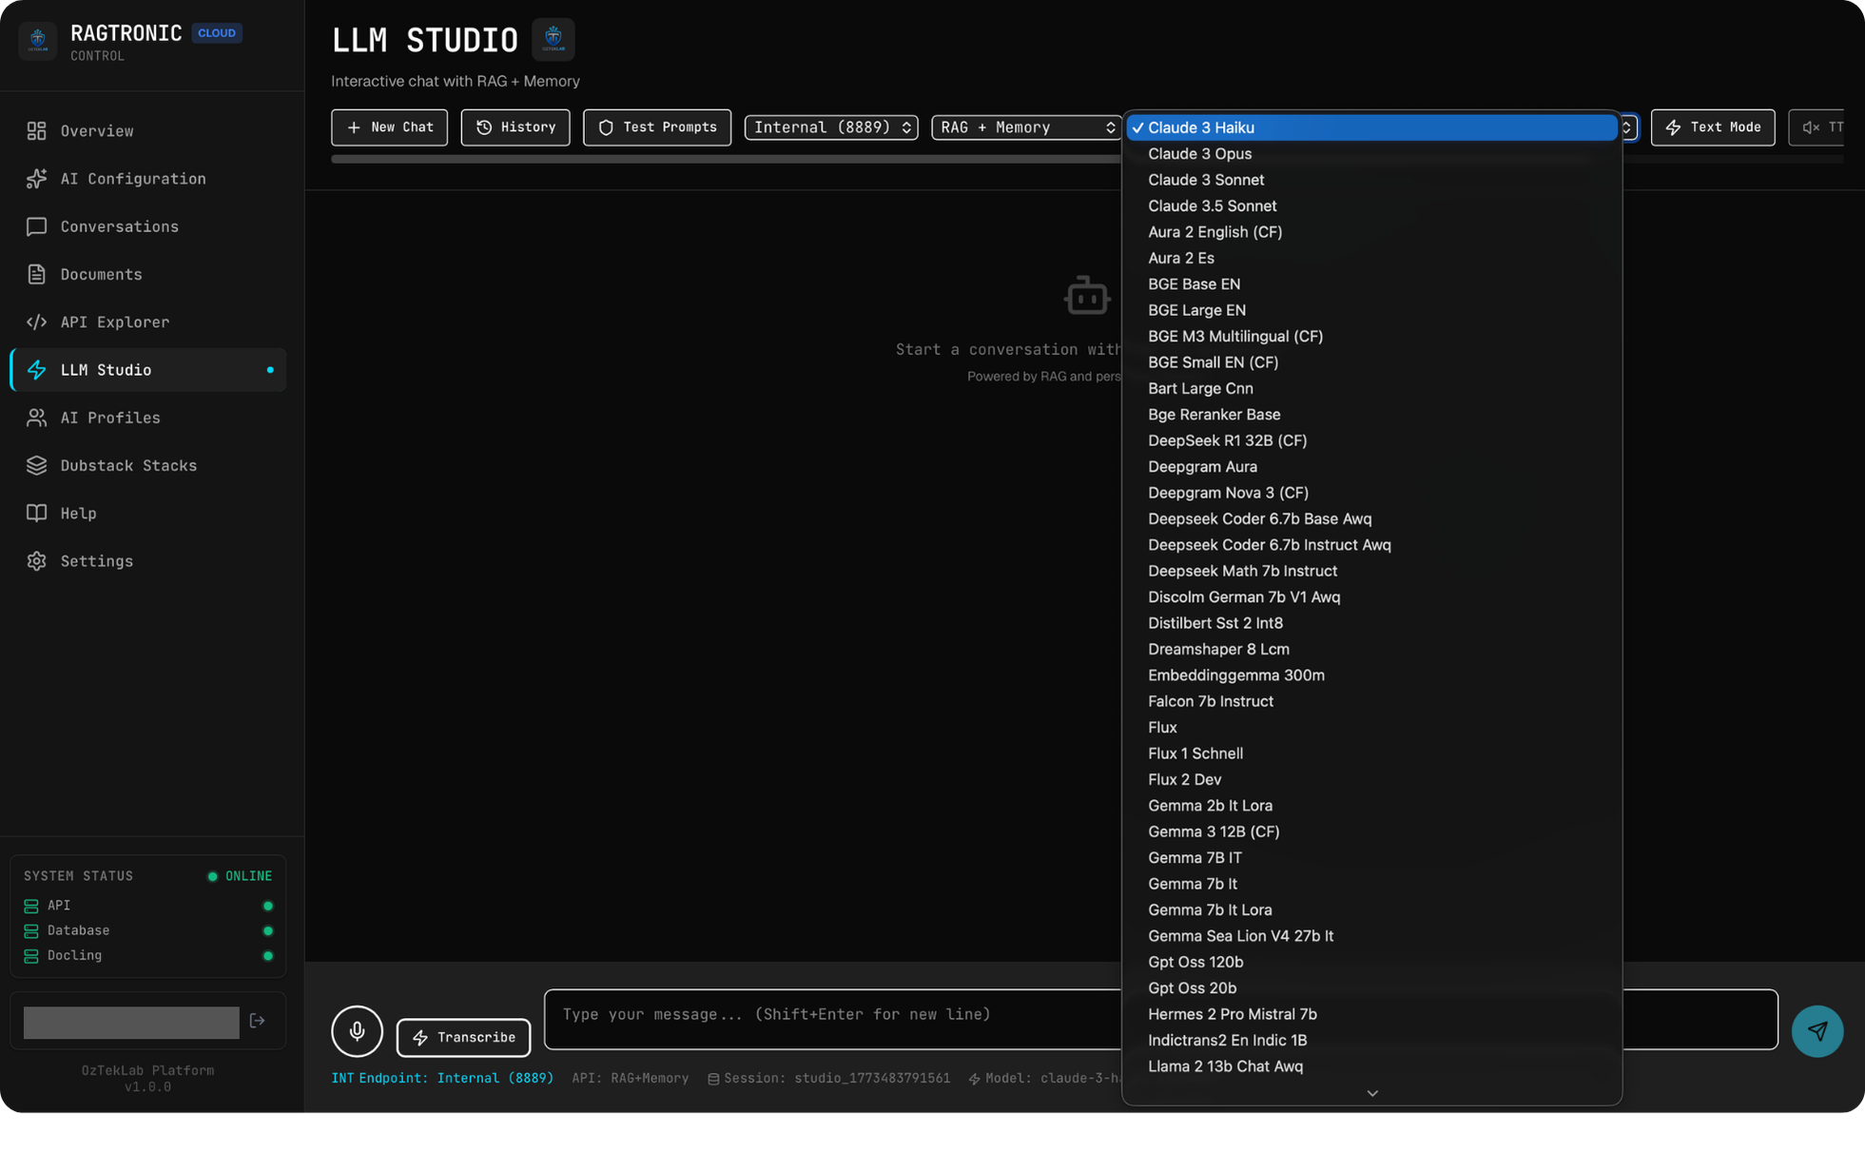Screen dimensions: 1865x1172
Task: Open AI Configuration from the sidebar
Action: (133, 179)
